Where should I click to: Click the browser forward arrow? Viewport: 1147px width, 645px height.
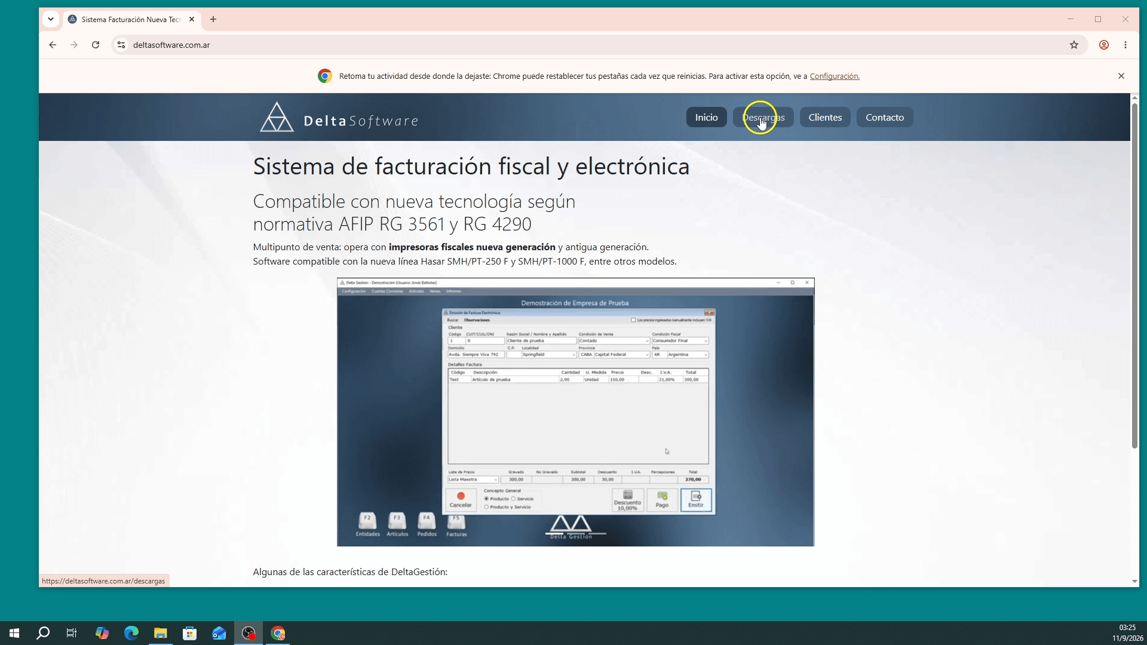[74, 45]
